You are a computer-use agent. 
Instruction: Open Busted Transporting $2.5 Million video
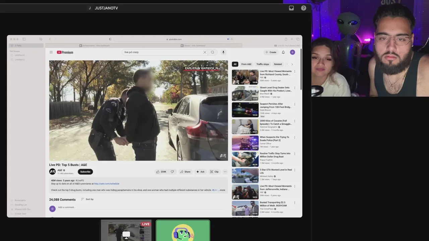pyautogui.click(x=245, y=208)
